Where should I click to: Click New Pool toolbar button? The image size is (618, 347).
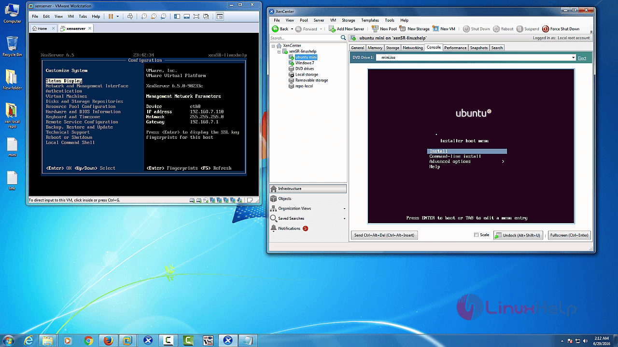384,29
